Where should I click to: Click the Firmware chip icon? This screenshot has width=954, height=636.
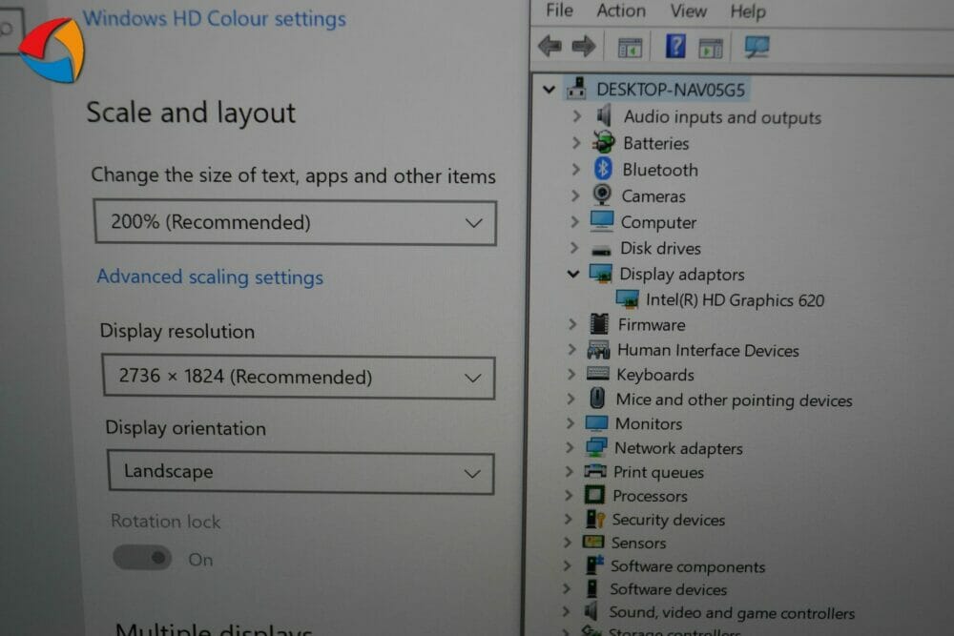tap(599, 323)
